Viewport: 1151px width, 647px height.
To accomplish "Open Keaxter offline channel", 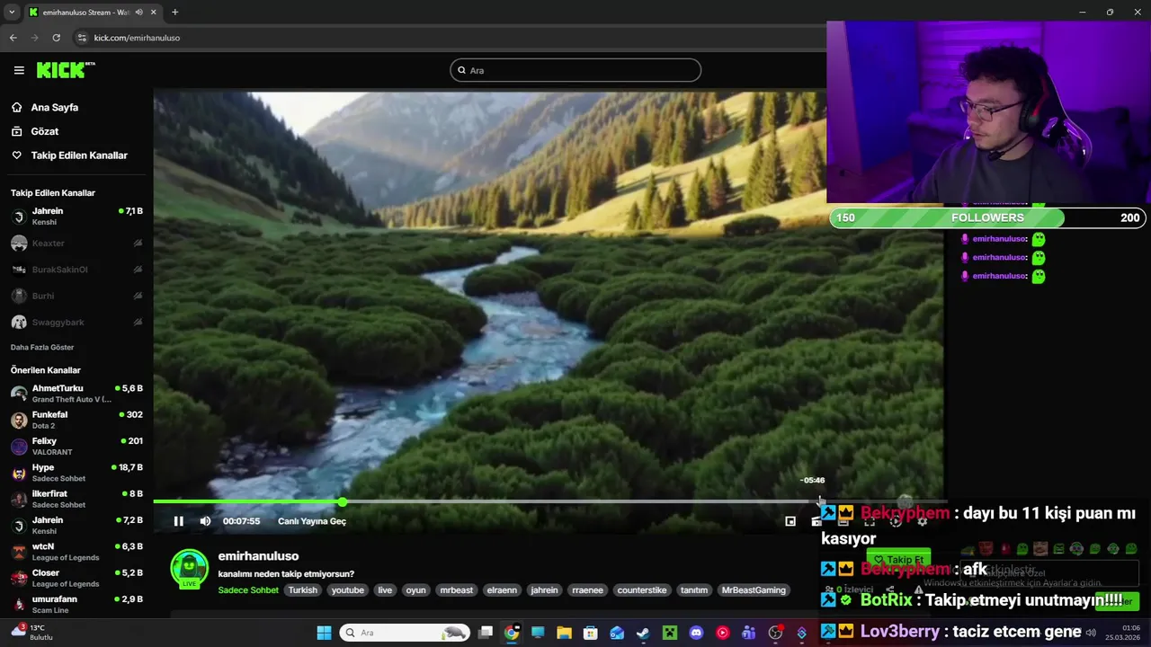I will [x=76, y=244].
